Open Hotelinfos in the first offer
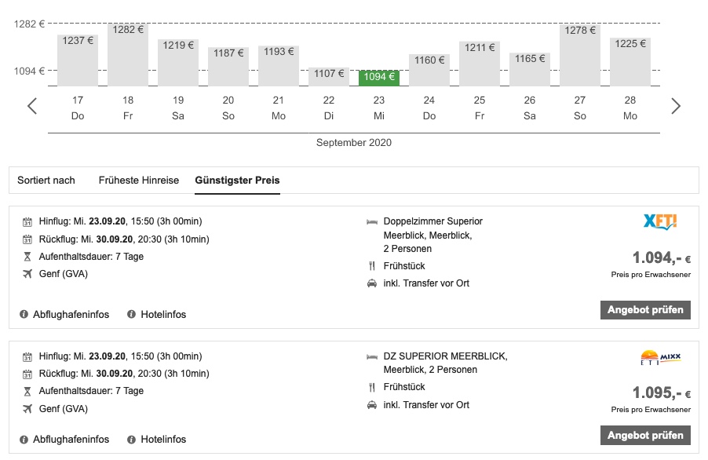Image resolution: width=708 pixels, height=460 pixels. click(163, 315)
